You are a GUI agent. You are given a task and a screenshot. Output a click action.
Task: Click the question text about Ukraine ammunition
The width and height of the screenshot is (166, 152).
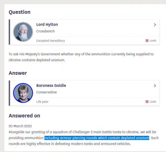81,57
